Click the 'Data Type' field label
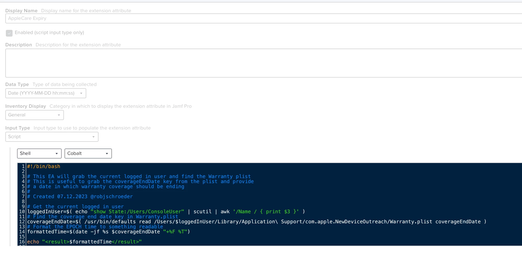The image size is (522, 273). [x=17, y=84]
